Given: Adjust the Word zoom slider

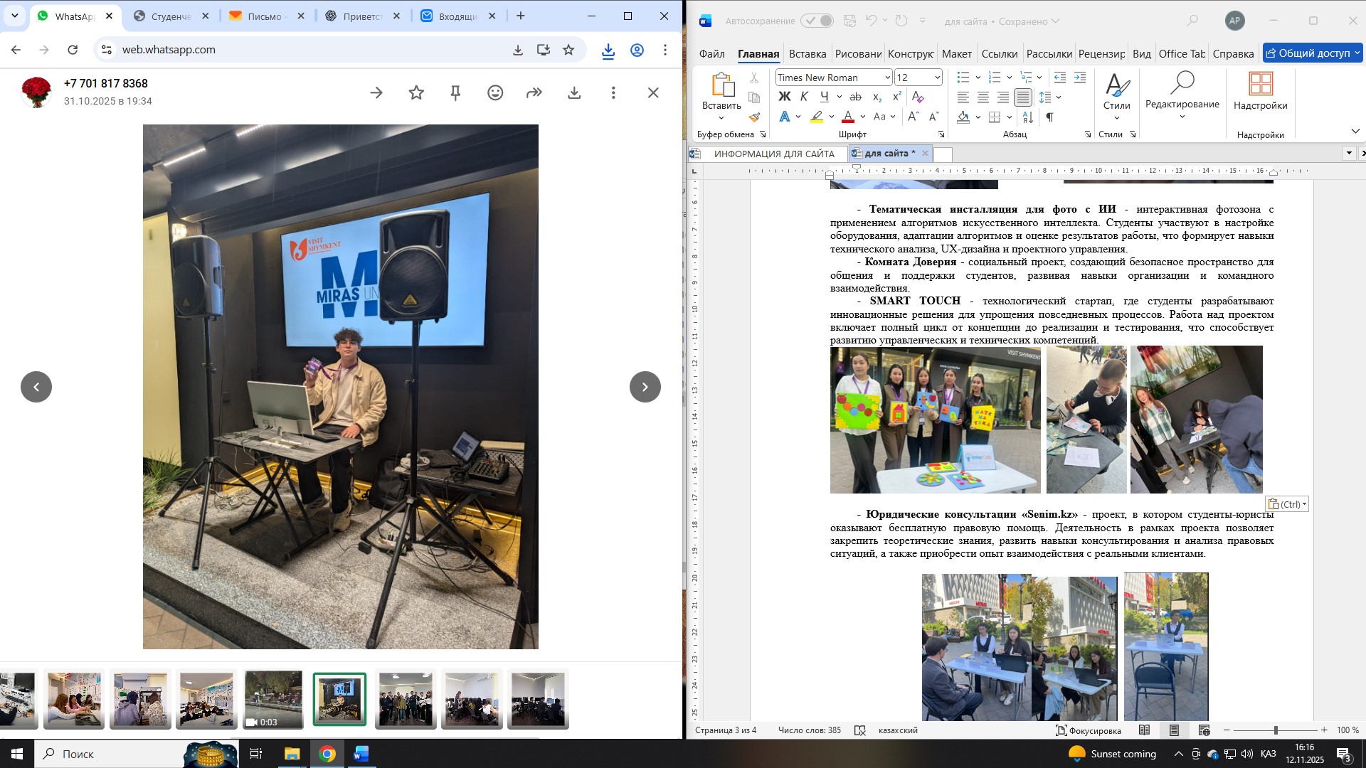Looking at the screenshot, I should click(x=1276, y=730).
